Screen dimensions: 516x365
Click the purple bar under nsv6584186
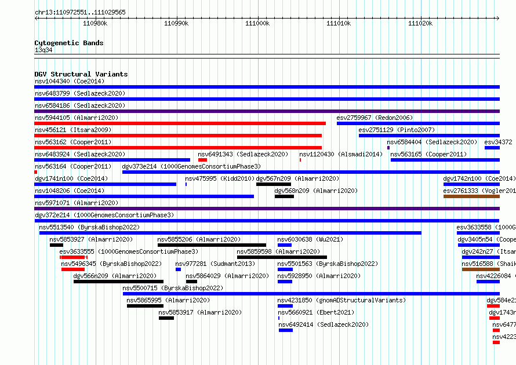[x=267, y=111]
